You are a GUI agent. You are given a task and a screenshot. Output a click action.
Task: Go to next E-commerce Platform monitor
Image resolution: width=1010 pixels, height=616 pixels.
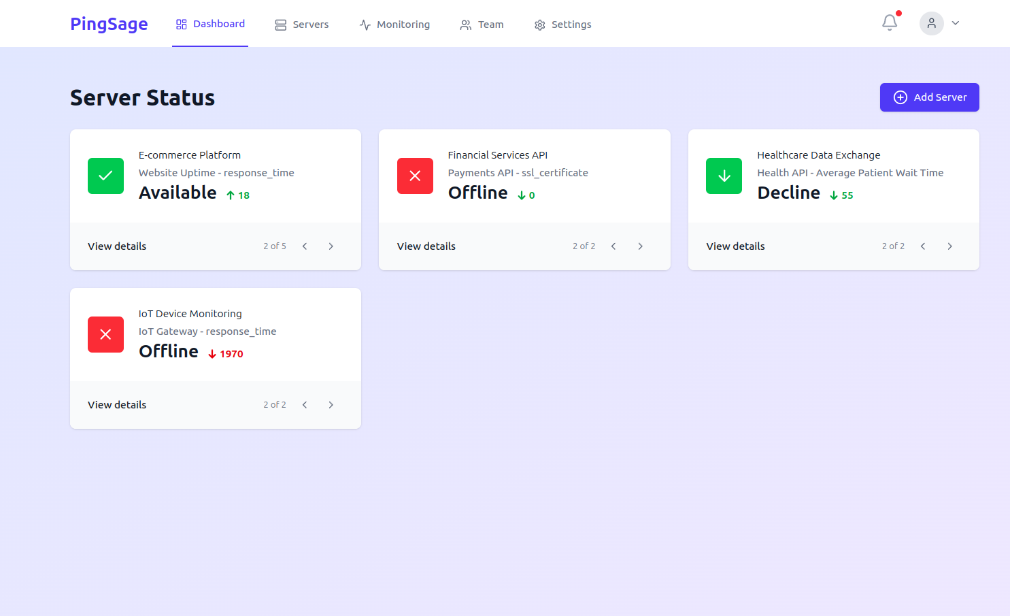point(331,246)
